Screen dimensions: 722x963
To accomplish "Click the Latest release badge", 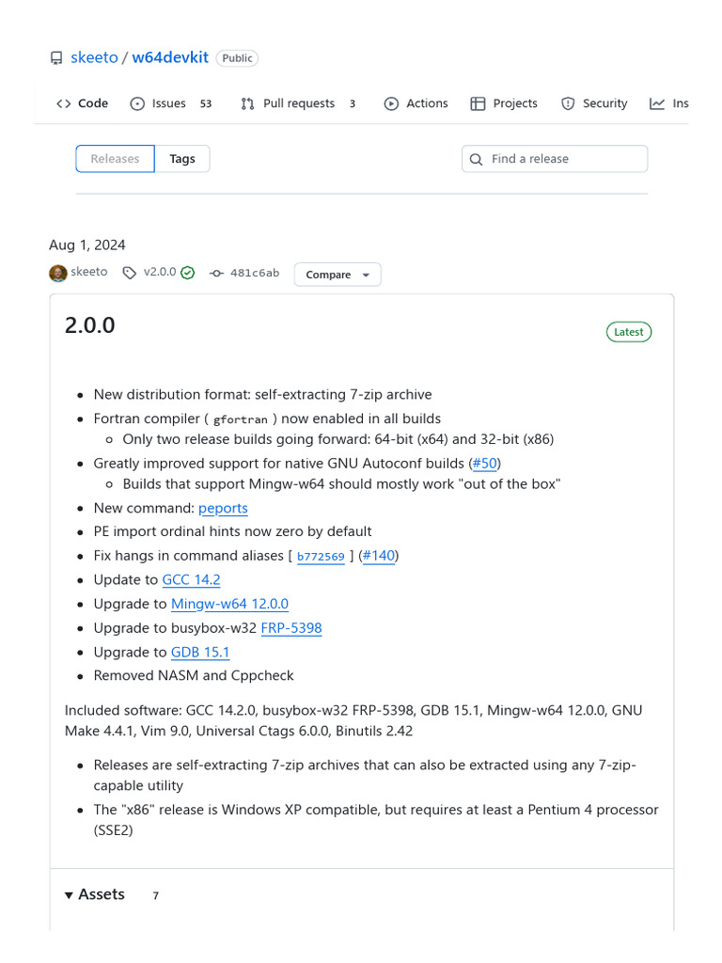I will [629, 332].
